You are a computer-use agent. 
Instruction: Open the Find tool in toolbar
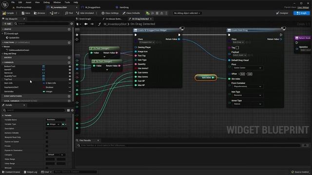pos(69,13)
